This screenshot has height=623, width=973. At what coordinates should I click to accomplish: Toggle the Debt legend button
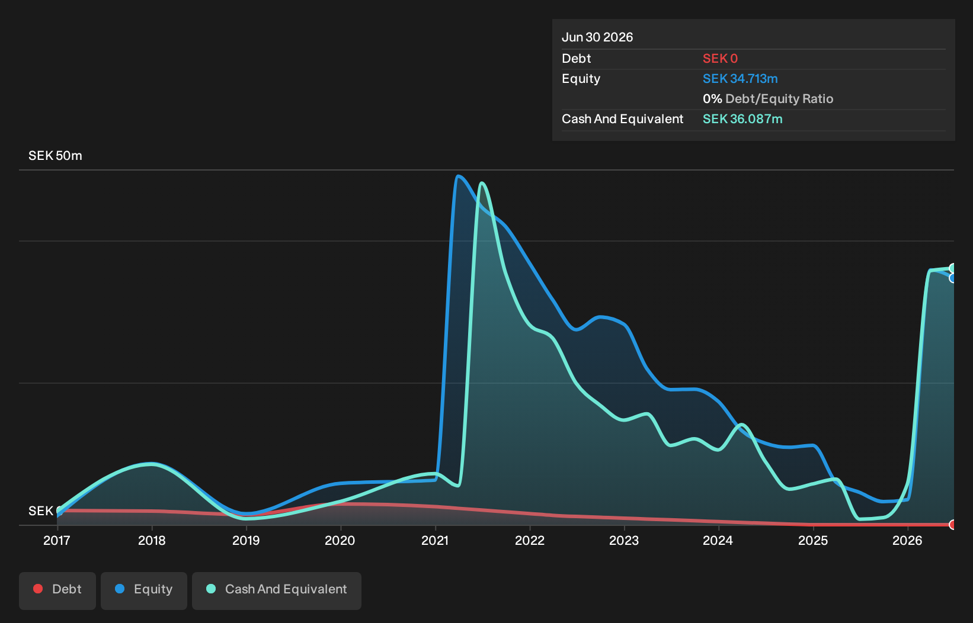click(57, 590)
